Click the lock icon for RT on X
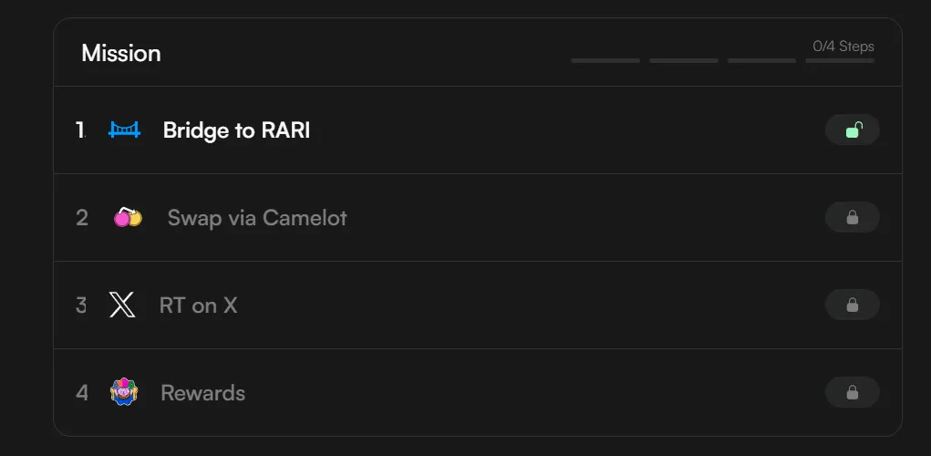 [853, 306]
